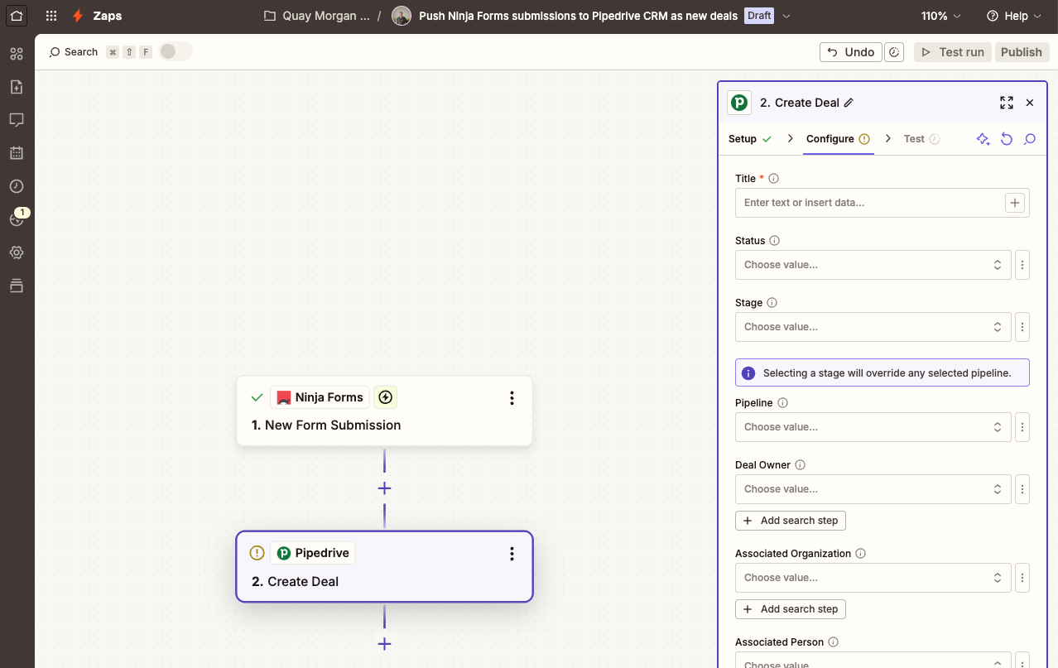Open the Zap details page-bolt sidebar icon

pyautogui.click(x=17, y=87)
